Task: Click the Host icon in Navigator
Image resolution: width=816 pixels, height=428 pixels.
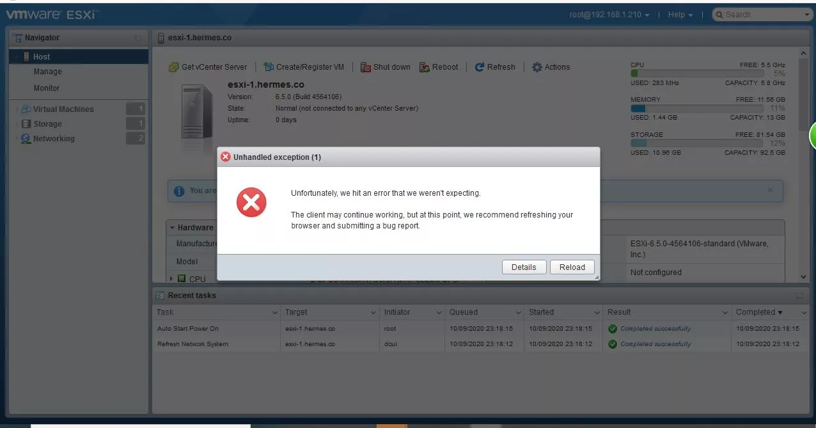Action: [x=27, y=57]
